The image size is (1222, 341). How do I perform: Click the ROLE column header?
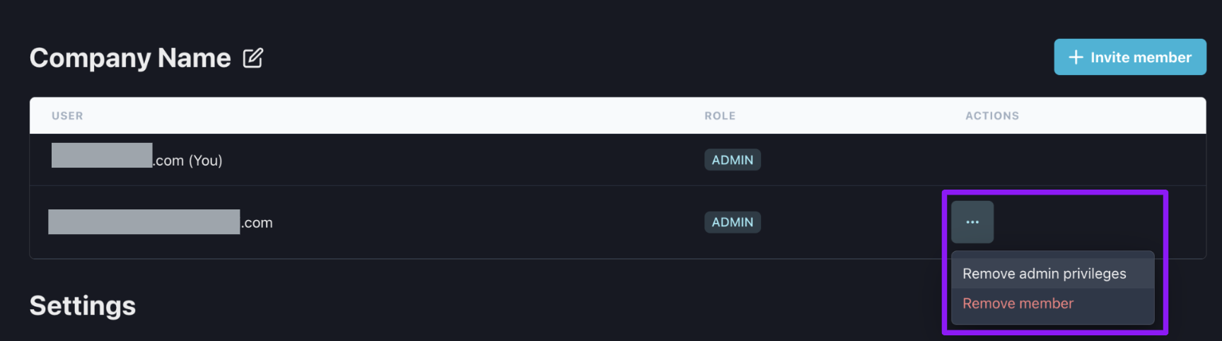[720, 115]
